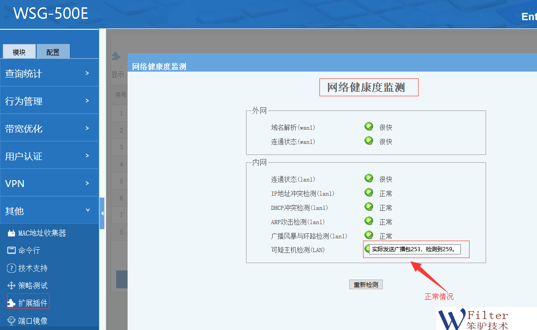
Task: Click the MAC地址收集器 icon in sidebar
Action: (11, 233)
